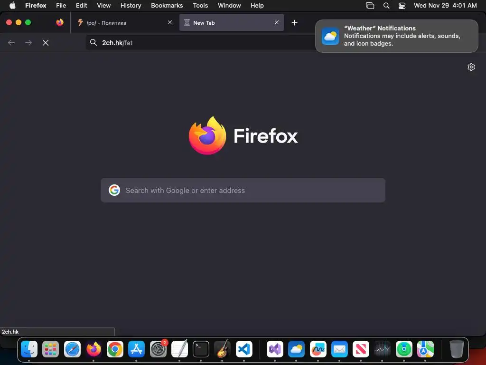Open Find My from the dock
The width and height of the screenshot is (486, 365).
point(404,349)
